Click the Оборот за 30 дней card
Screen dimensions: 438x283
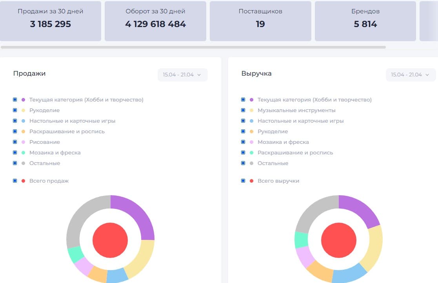[155, 21]
